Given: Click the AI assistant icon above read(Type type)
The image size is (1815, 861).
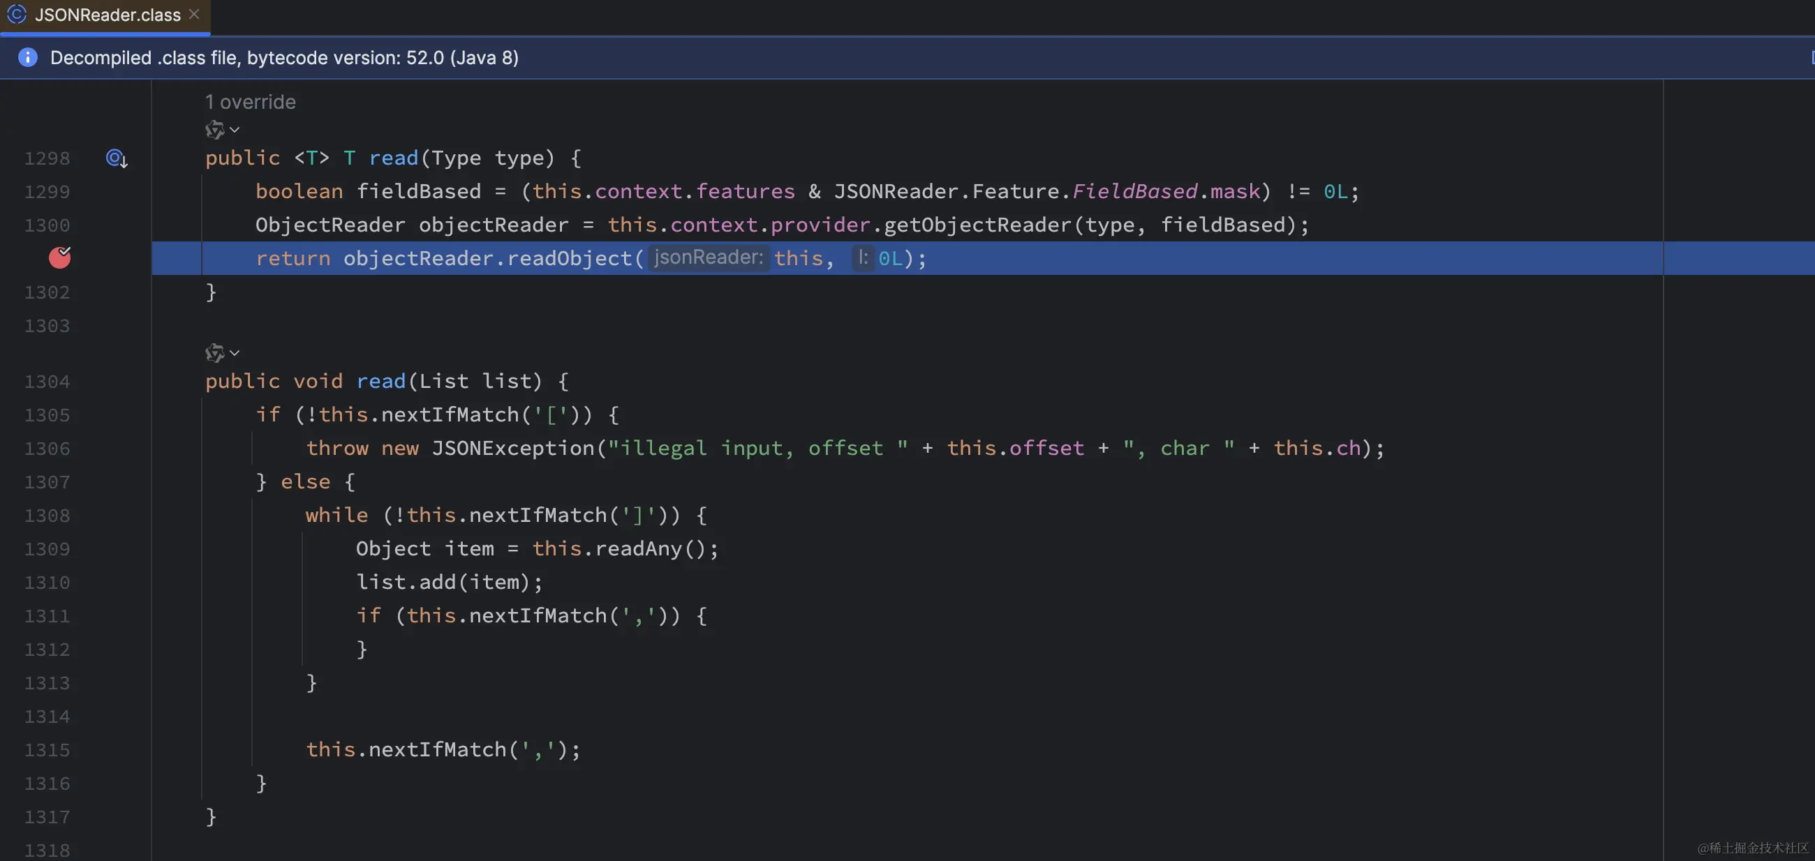Looking at the screenshot, I should tap(214, 130).
